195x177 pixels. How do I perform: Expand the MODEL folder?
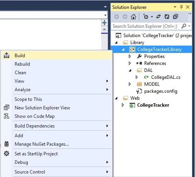pyautogui.click(x=130, y=84)
